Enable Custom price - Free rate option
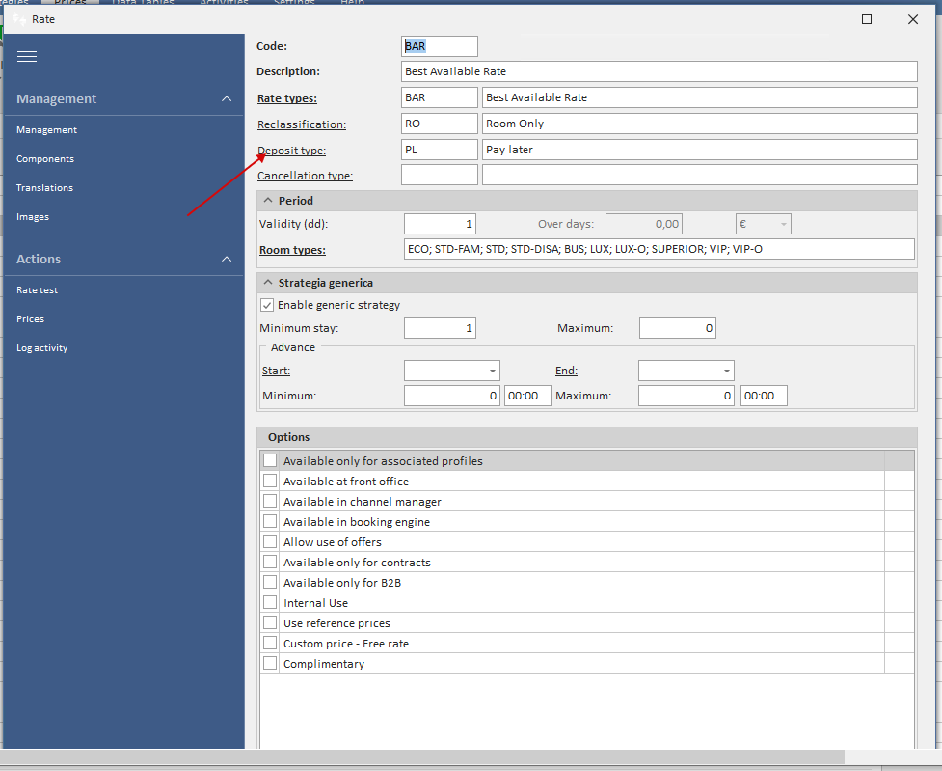Image resolution: width=942 pixels, height=771 pixels. click(x=270, y=643)
